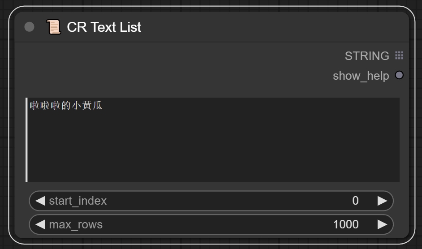Click the empty node body beside the outputs

pos(157,67)
